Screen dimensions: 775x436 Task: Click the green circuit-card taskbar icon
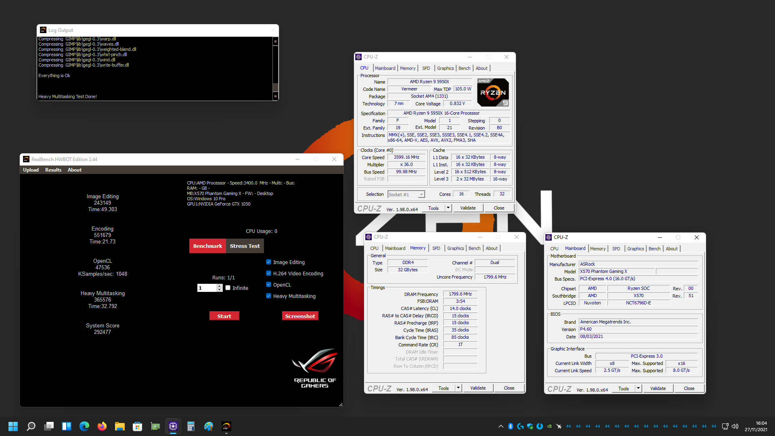tap(155, 426)
